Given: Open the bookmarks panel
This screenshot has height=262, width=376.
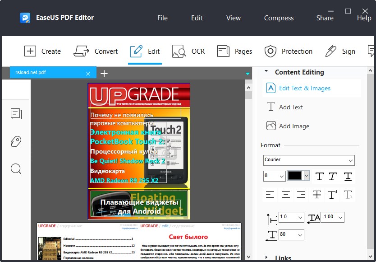Looking at the screenshot, I should tap(16, 141).
